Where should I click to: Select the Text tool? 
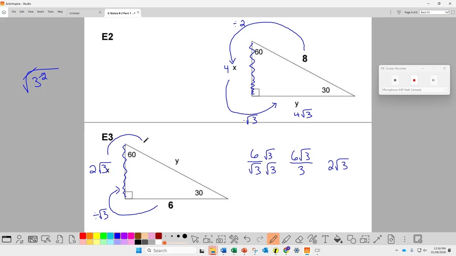[x=325, y=239]
